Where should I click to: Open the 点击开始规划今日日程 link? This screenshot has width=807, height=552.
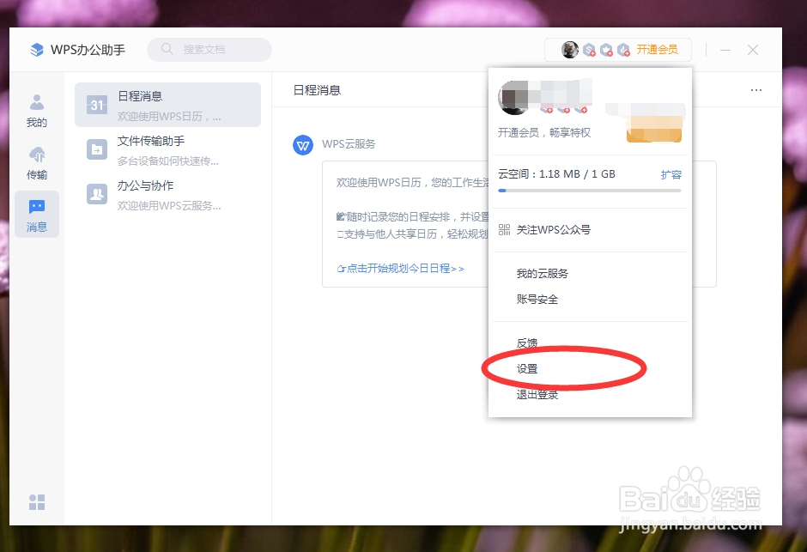click(x=400, y=269)
